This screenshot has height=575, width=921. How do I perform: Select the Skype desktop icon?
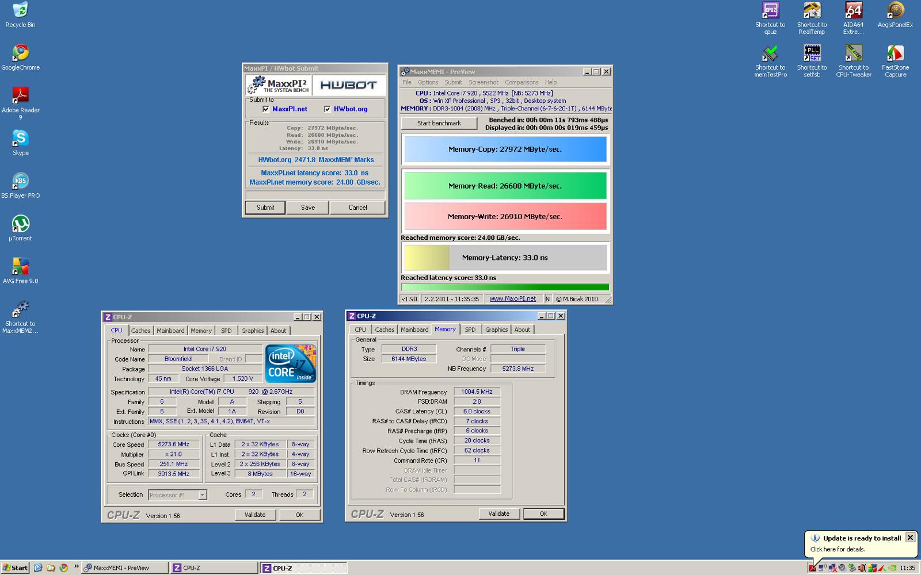(20, 143)
